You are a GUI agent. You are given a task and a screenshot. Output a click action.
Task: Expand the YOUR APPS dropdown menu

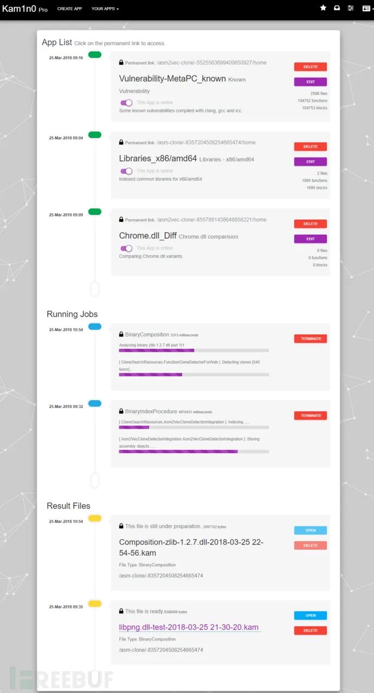pyautogui.click(x=105, y=9)
